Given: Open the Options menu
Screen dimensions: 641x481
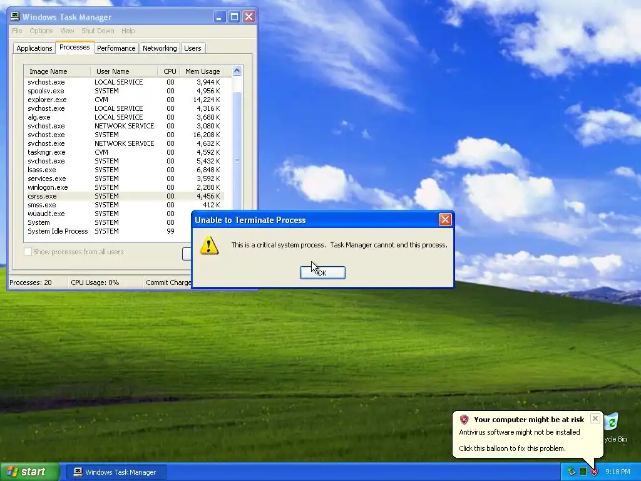Looking at the screenshot, I should pyautogui.click(x=41, y=31).
